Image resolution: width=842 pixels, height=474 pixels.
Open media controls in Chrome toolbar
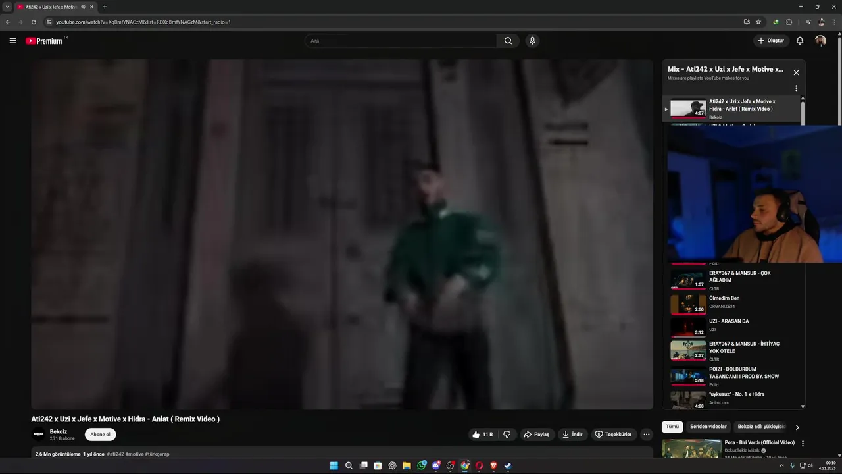[808, 22]
